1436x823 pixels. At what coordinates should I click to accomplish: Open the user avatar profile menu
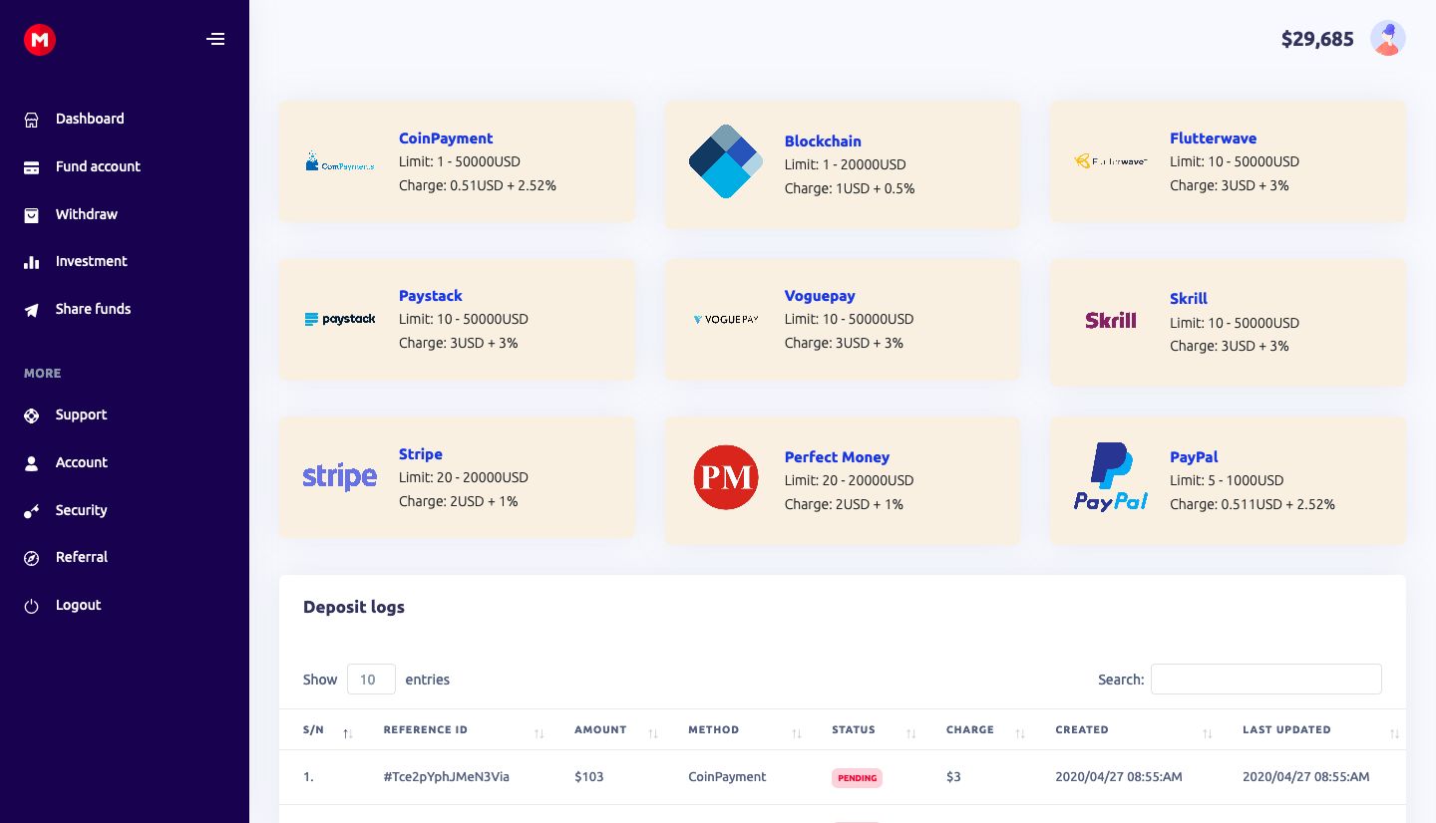1388,39
